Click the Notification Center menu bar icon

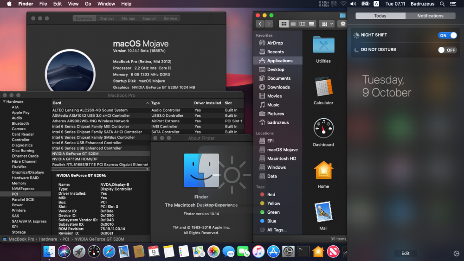pos(453,4)
